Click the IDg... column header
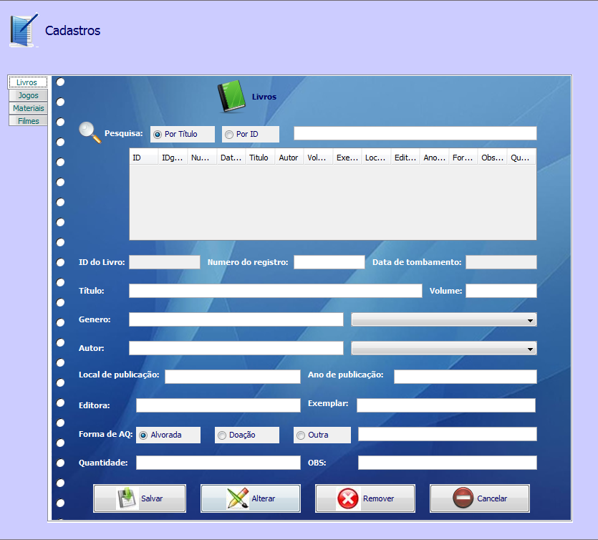Screen dimensions: 598x540 tap(173, 158)
